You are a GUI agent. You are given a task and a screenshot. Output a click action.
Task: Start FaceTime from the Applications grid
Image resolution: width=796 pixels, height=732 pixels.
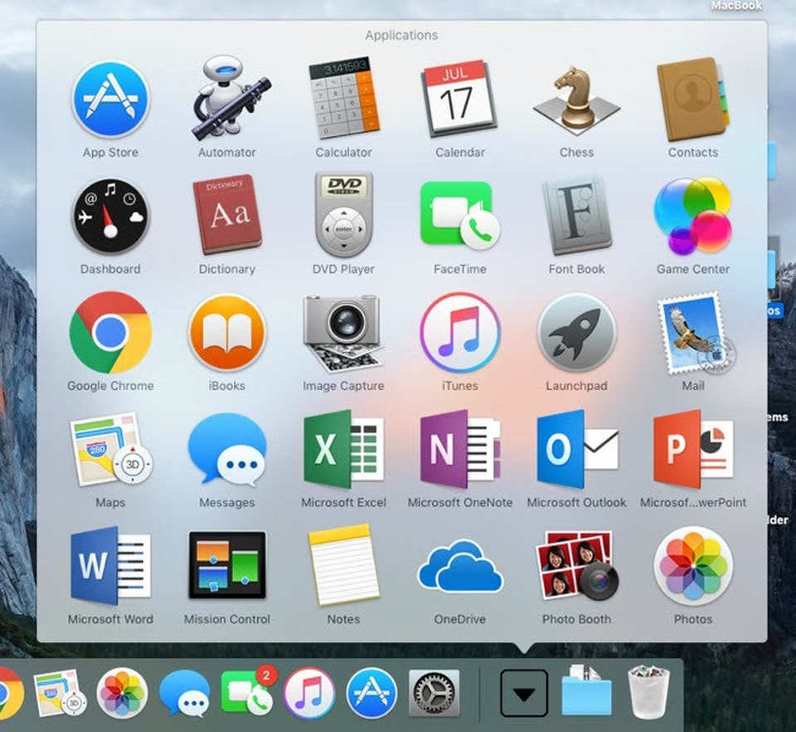[x=460, y=215]
